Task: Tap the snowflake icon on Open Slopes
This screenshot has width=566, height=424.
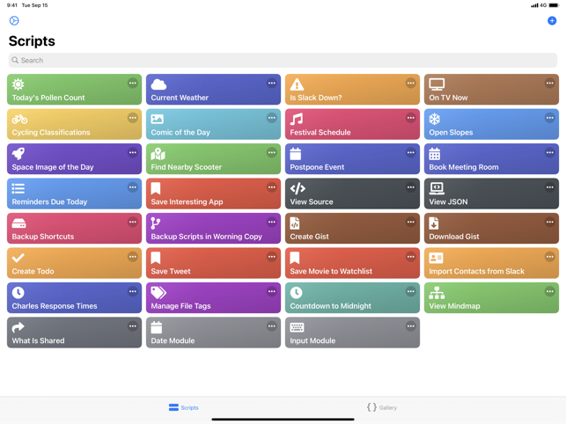Action: 435,120
